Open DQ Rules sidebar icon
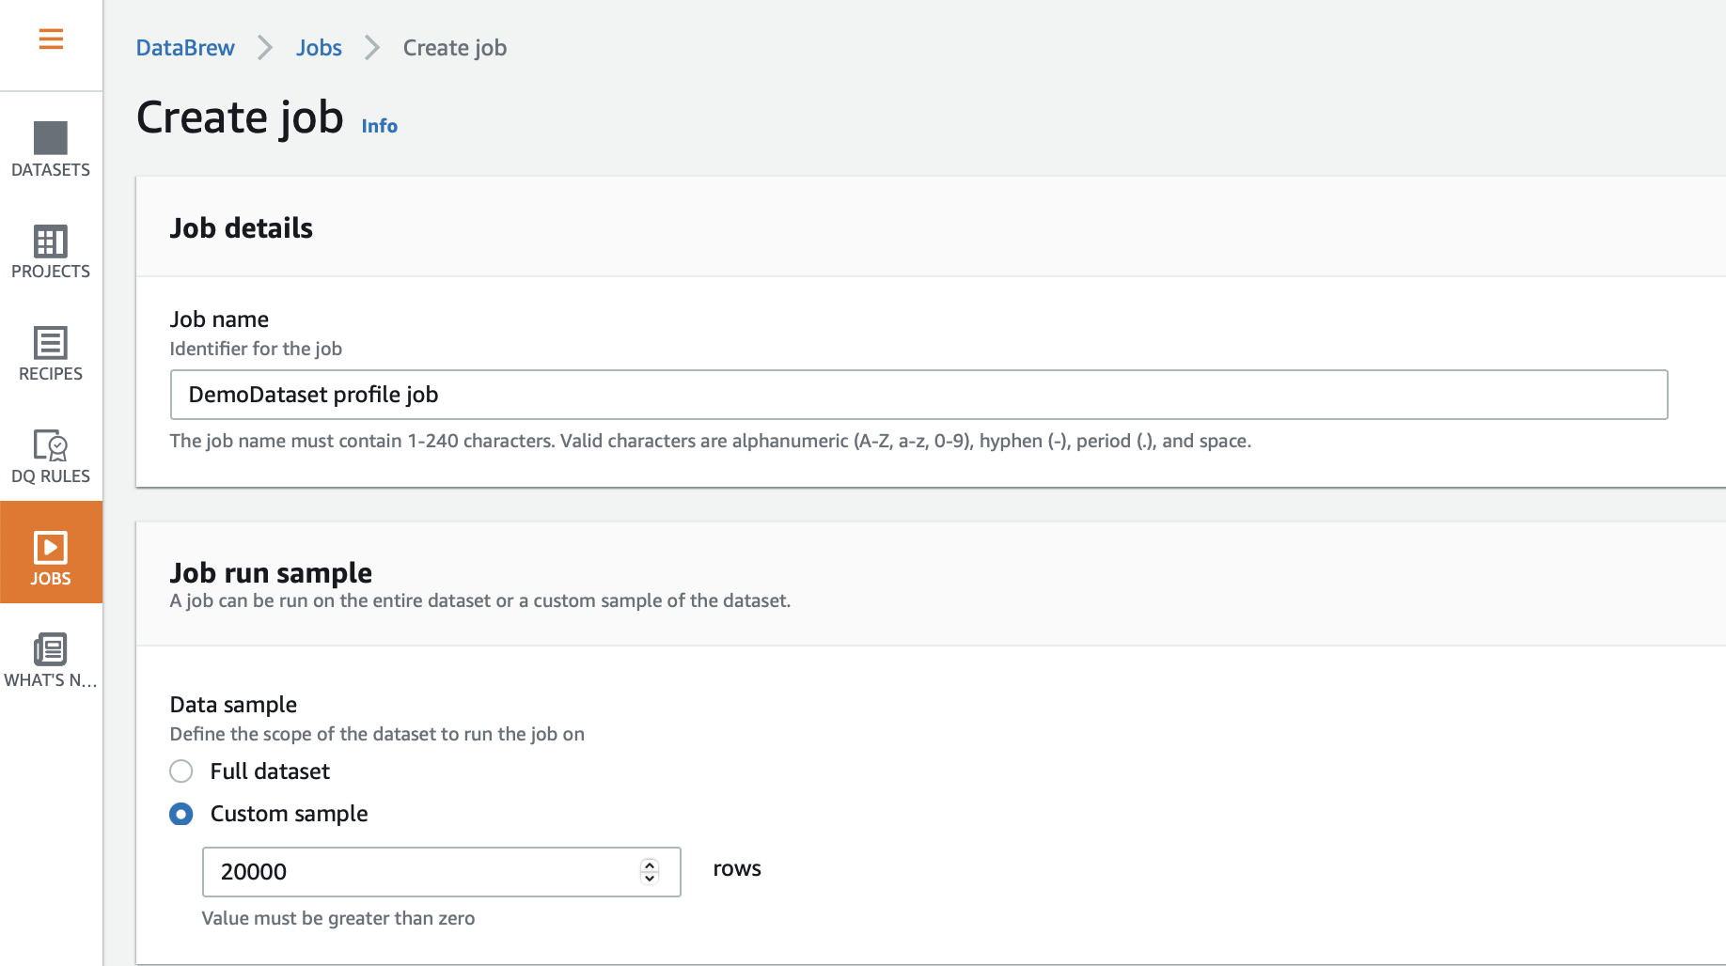The height and width of the screenshot is (966, 1726). [51, 445]
